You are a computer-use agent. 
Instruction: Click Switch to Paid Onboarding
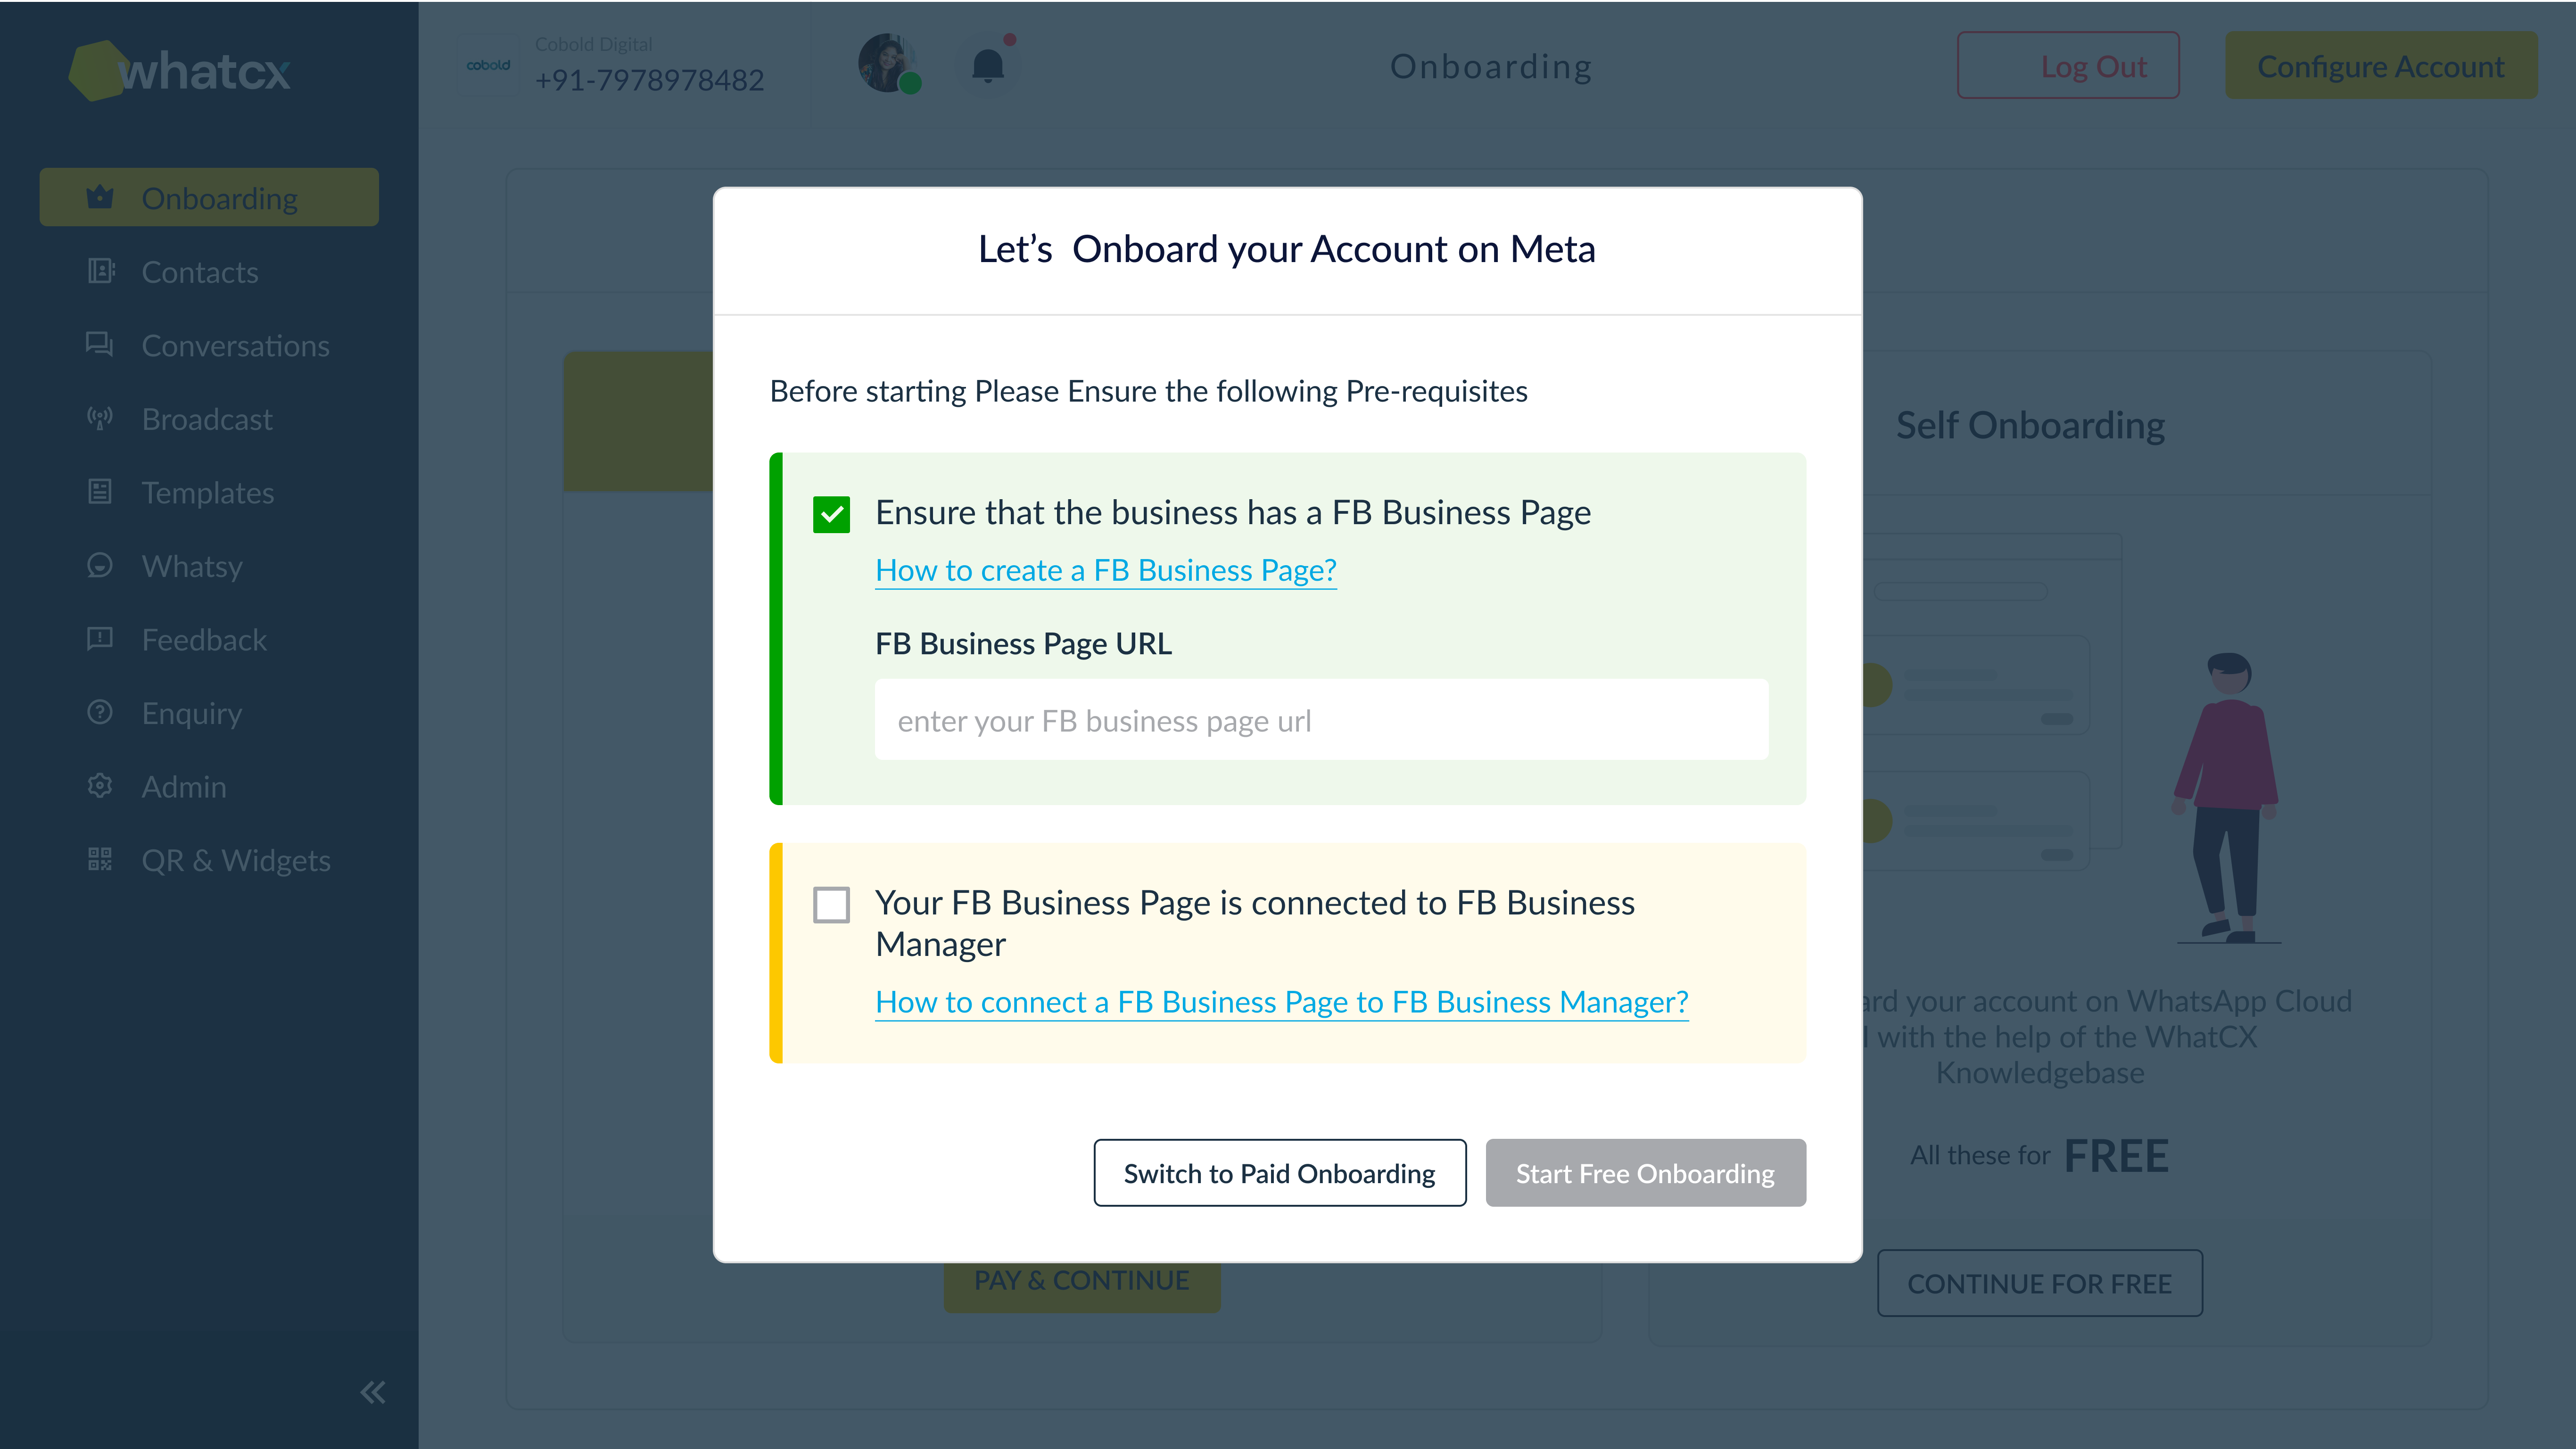[1280, 1173]
